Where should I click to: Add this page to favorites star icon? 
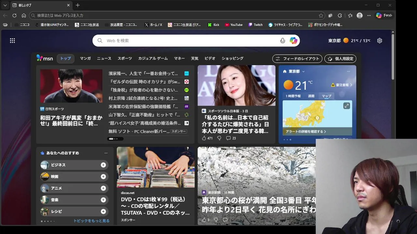tap(321, 15)
